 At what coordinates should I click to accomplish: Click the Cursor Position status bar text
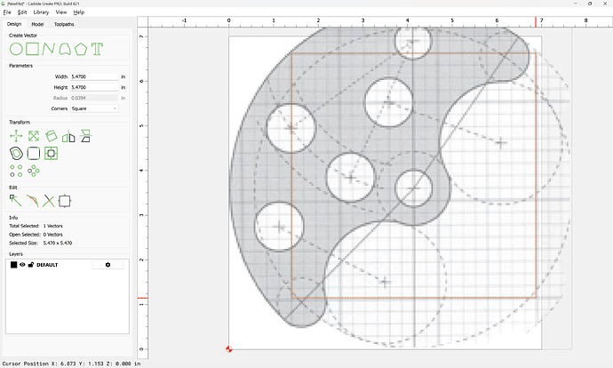72,364
